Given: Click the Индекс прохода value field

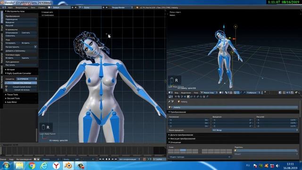Looking at the screenshot, I should (200, 157).
